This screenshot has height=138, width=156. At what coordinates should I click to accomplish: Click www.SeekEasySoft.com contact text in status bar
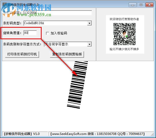[98, 134]
